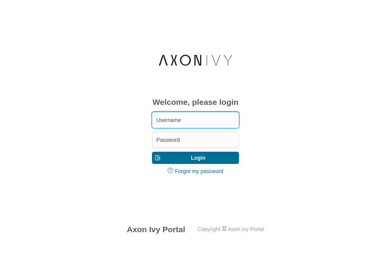The width and height of the screenshot is (391, 260).
Task: Select the Welcome, please login heading
Action: (x=195, y=102)
